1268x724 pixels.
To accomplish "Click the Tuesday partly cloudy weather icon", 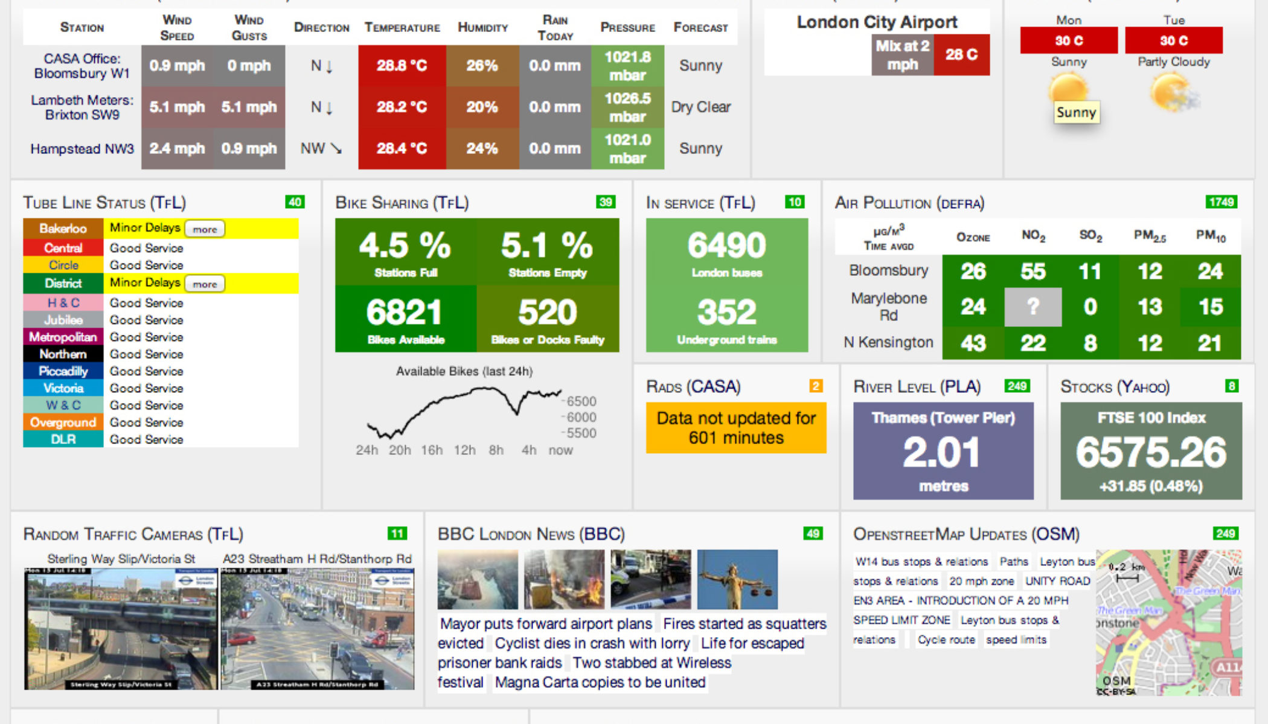I will point(1173,92).
